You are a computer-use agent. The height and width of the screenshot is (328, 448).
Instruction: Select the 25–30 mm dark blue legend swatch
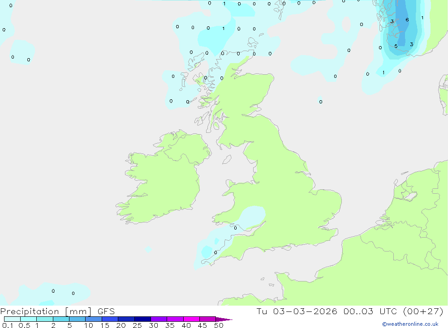click(142, 319)
